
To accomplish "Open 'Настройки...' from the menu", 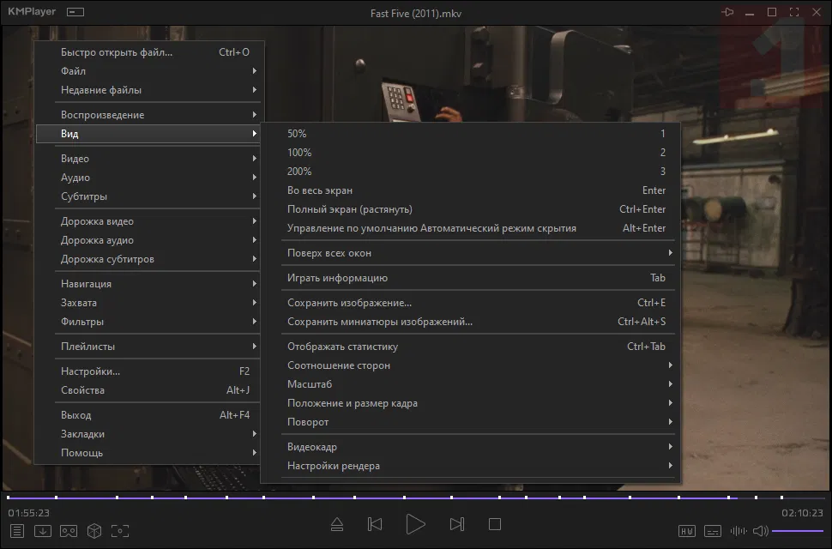I will point(149,371).
